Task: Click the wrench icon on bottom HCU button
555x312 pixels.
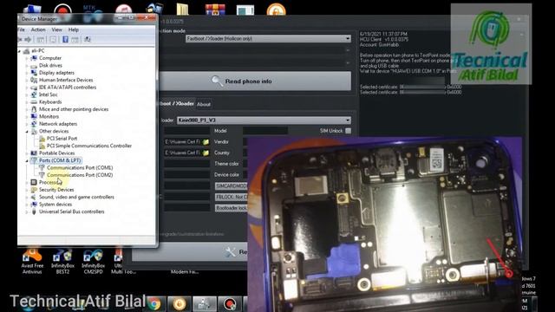Action: [x=231, y=252]
